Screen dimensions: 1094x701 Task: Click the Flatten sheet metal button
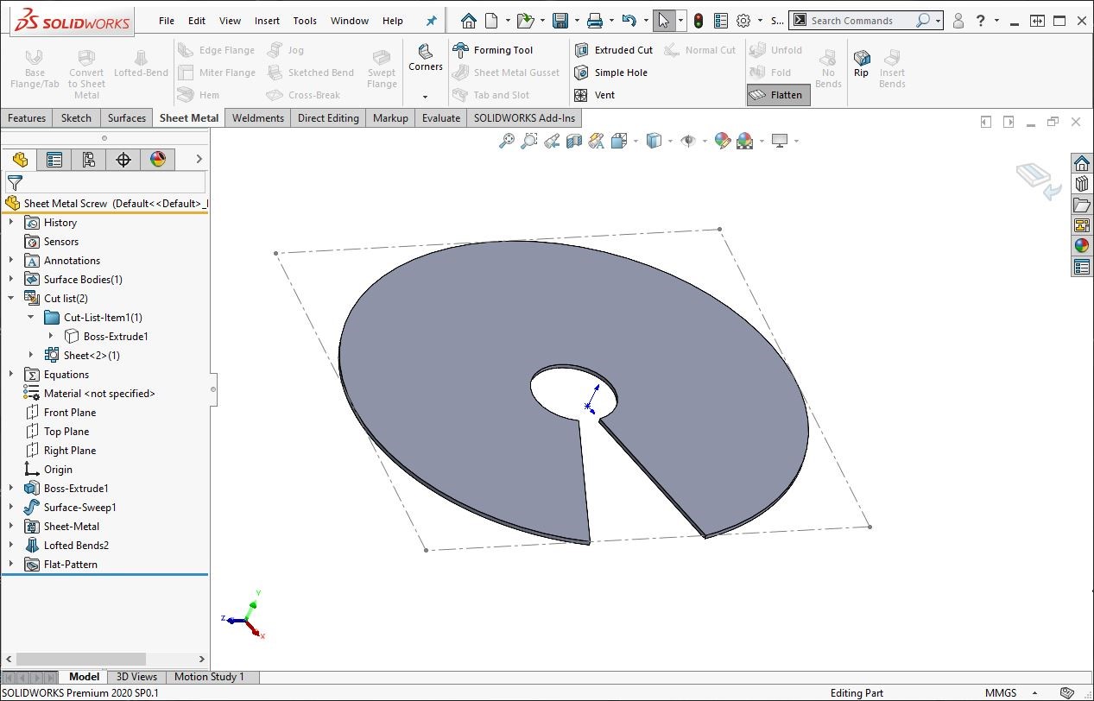[x=778, y=95]
